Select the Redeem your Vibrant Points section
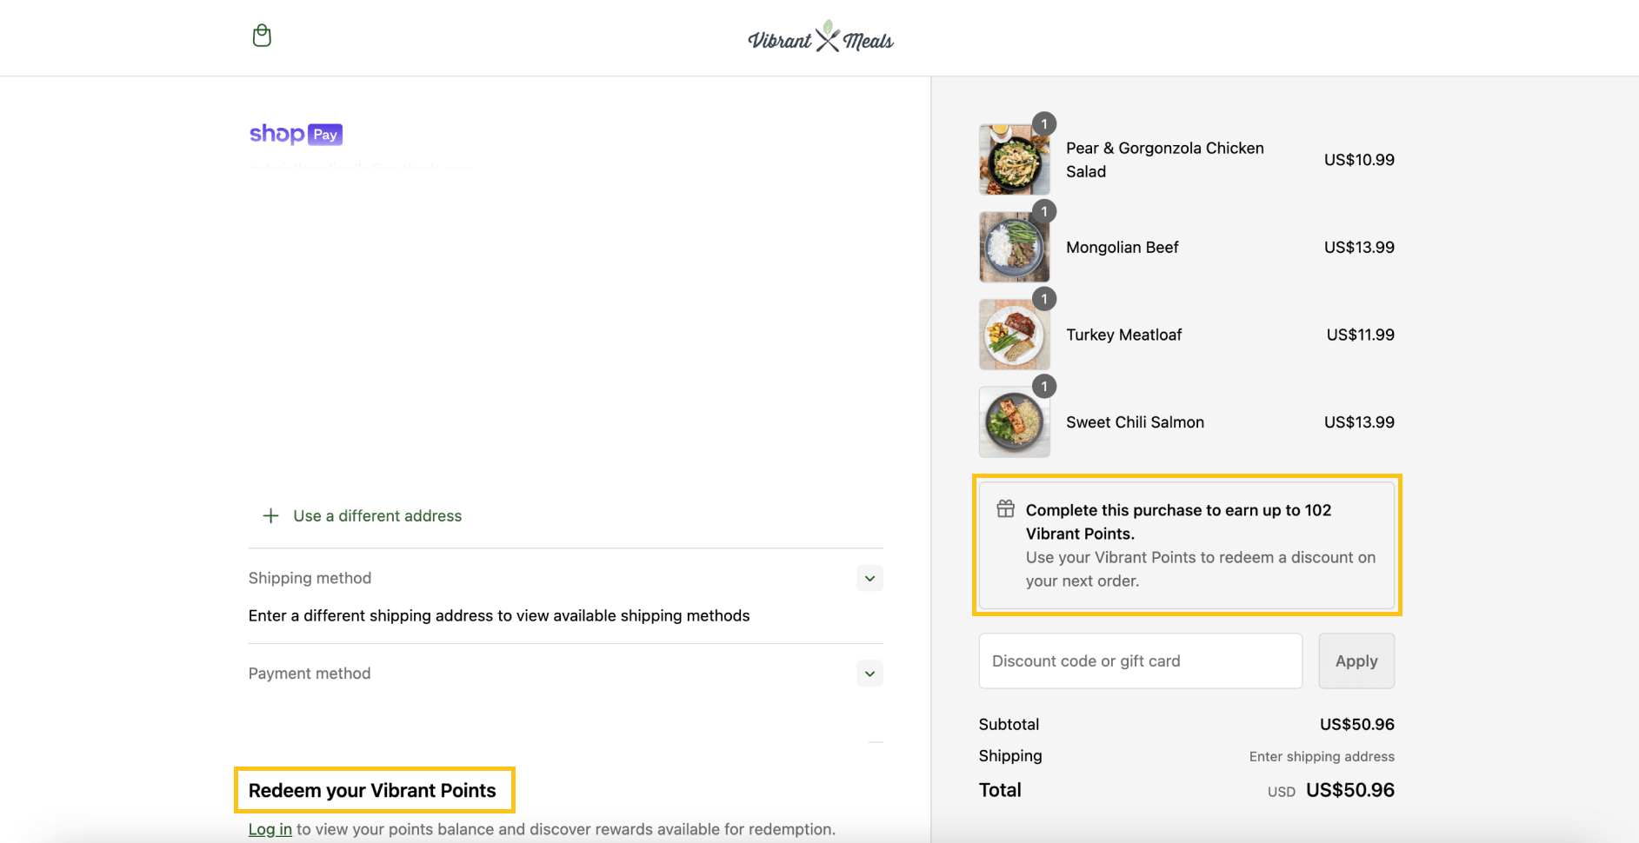 [x=372, y=790]
